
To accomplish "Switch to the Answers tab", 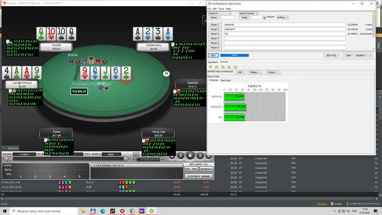I will pyautogui.click(x=224, y=62).
